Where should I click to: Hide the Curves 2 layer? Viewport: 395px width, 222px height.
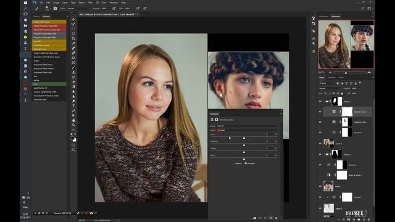click(x=320, y=197)
